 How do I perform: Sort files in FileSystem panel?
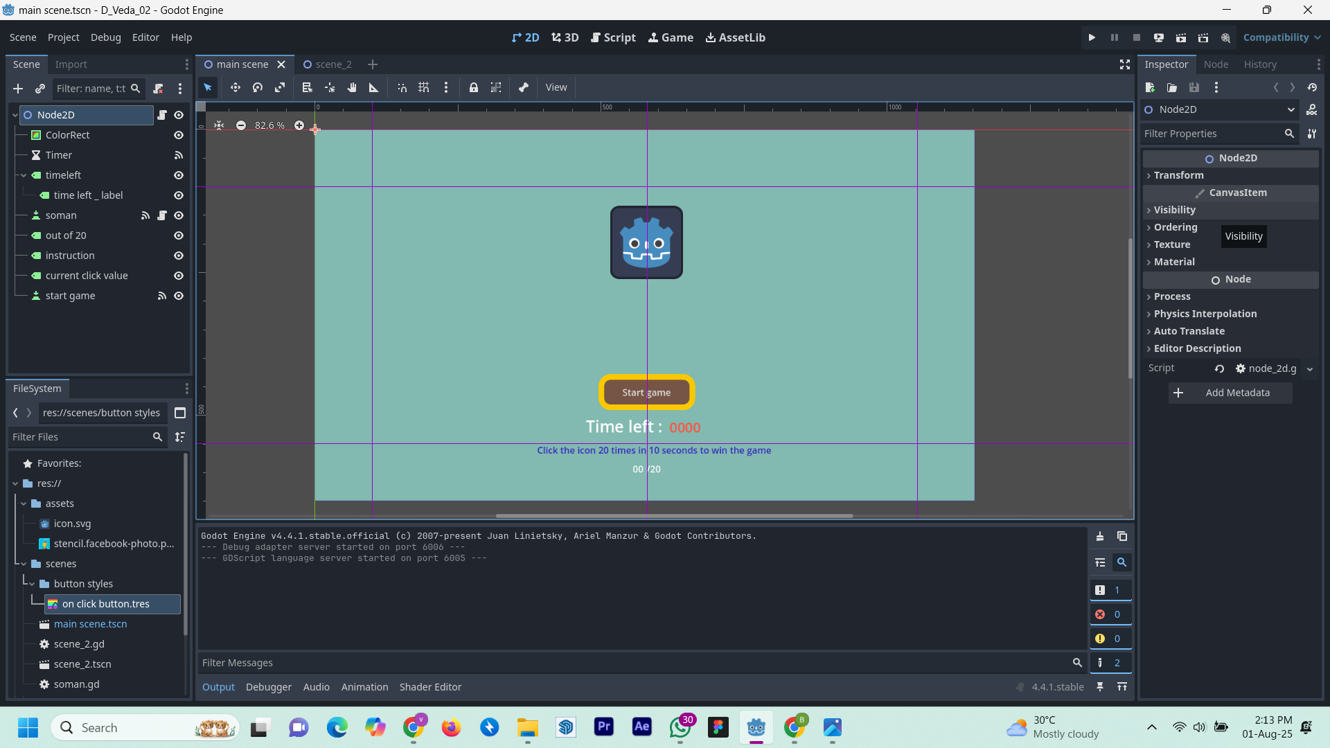pos(180,437)
